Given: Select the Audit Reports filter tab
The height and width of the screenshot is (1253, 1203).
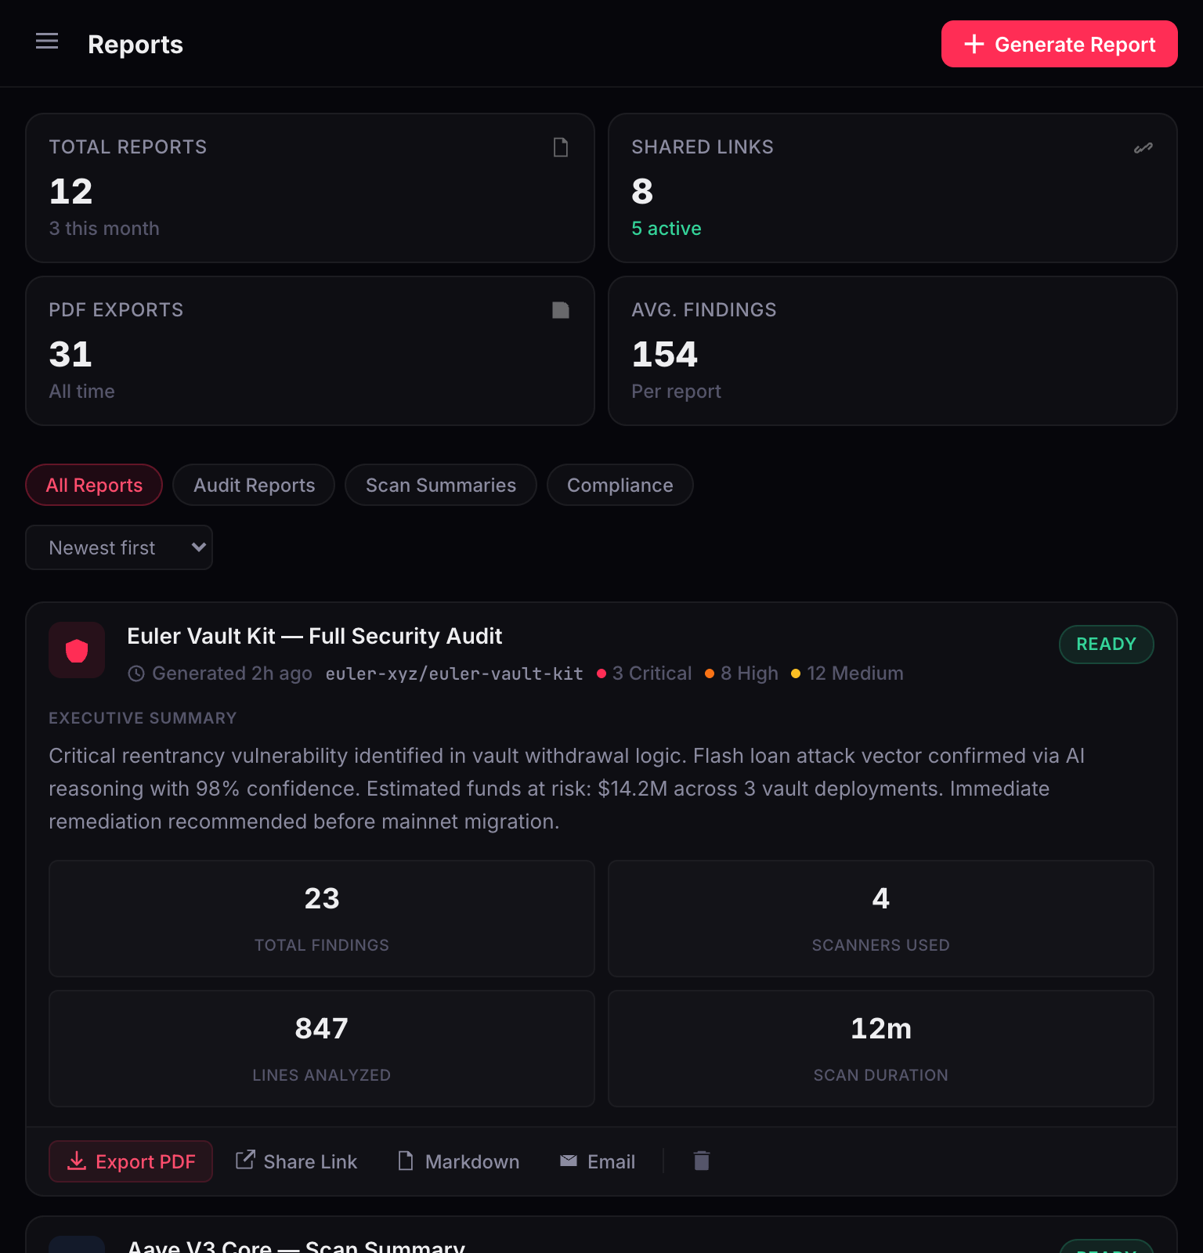Looking at the screenshot, I should coord(254,485).
